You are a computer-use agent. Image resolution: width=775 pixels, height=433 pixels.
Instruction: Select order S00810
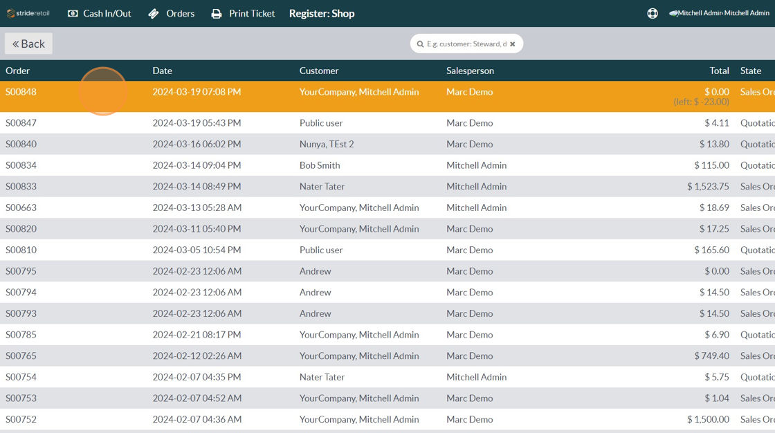tap(387, 250)
